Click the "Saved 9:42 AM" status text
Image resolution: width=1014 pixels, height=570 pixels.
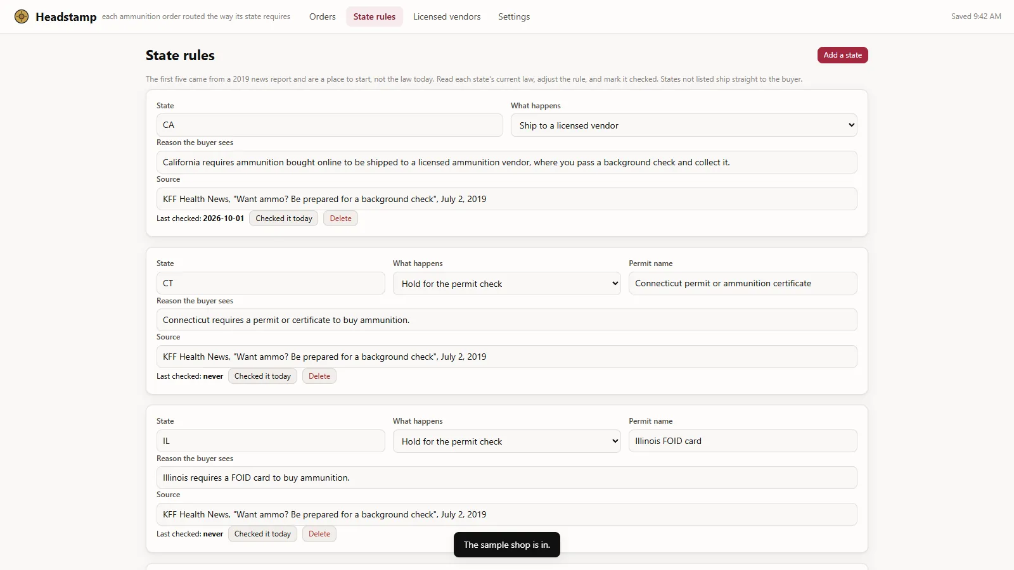click(x=976, y=16)
